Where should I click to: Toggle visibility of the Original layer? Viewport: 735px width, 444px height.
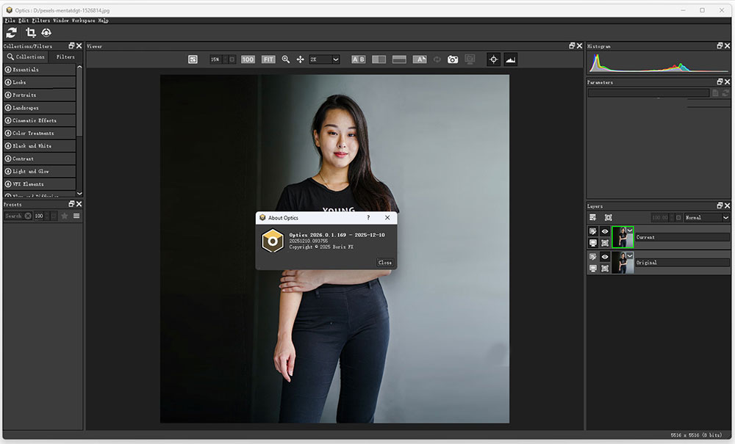[605, 257]
